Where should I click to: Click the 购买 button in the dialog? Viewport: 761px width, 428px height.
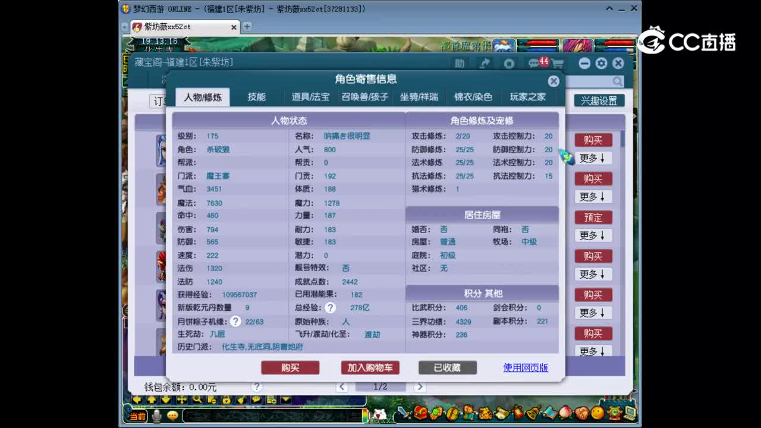pos(290,368)
